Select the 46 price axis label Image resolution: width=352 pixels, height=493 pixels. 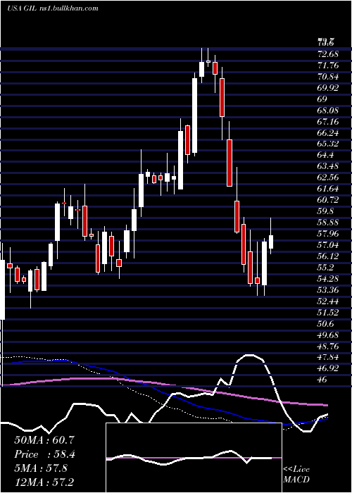coord(322,379)
